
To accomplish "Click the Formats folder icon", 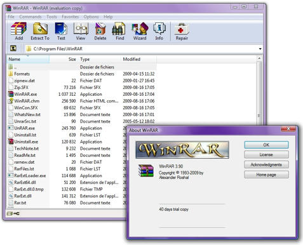I will 11,74.
